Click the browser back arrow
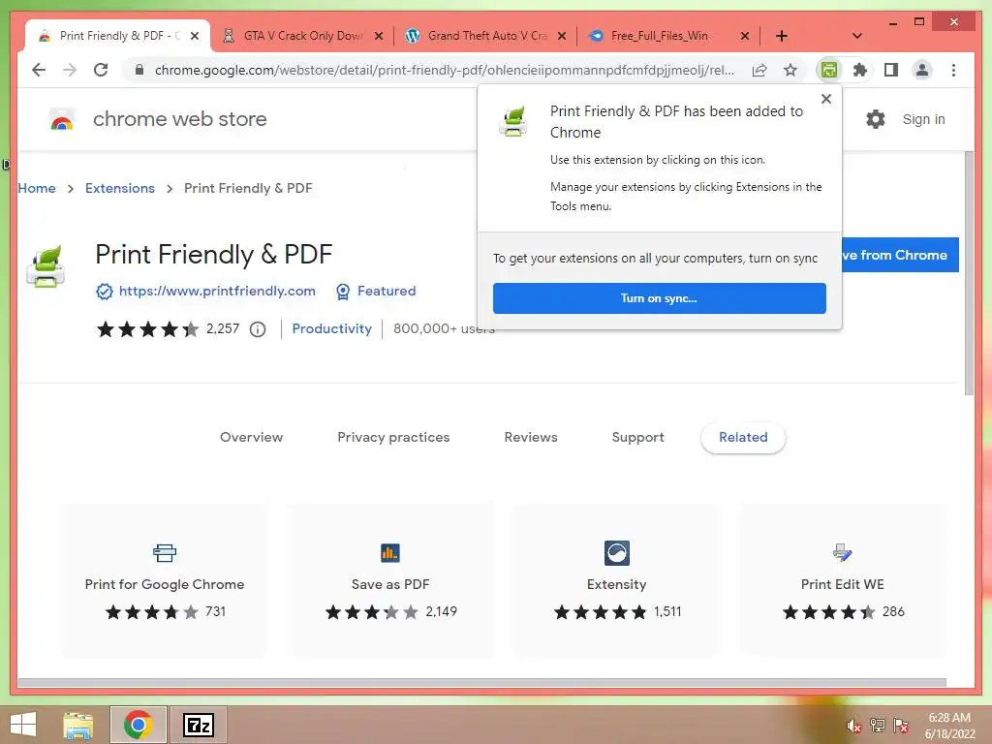 39,70
